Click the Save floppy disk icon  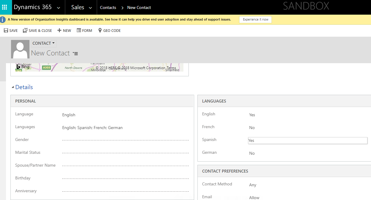pyautogui.click(x=6, y=30)
